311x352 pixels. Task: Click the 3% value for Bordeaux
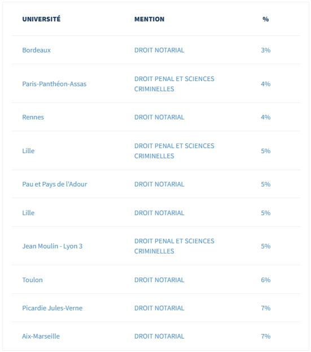(266, 50)
